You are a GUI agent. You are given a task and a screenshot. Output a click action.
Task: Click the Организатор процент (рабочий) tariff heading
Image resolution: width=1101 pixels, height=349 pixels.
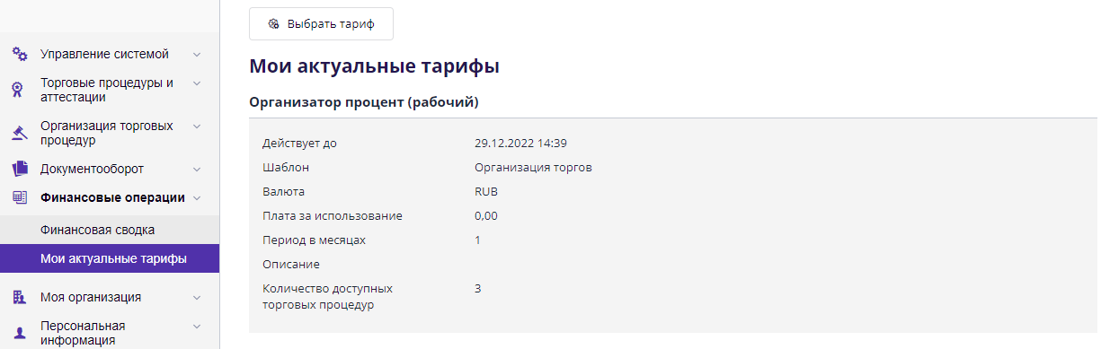(363, 102)
